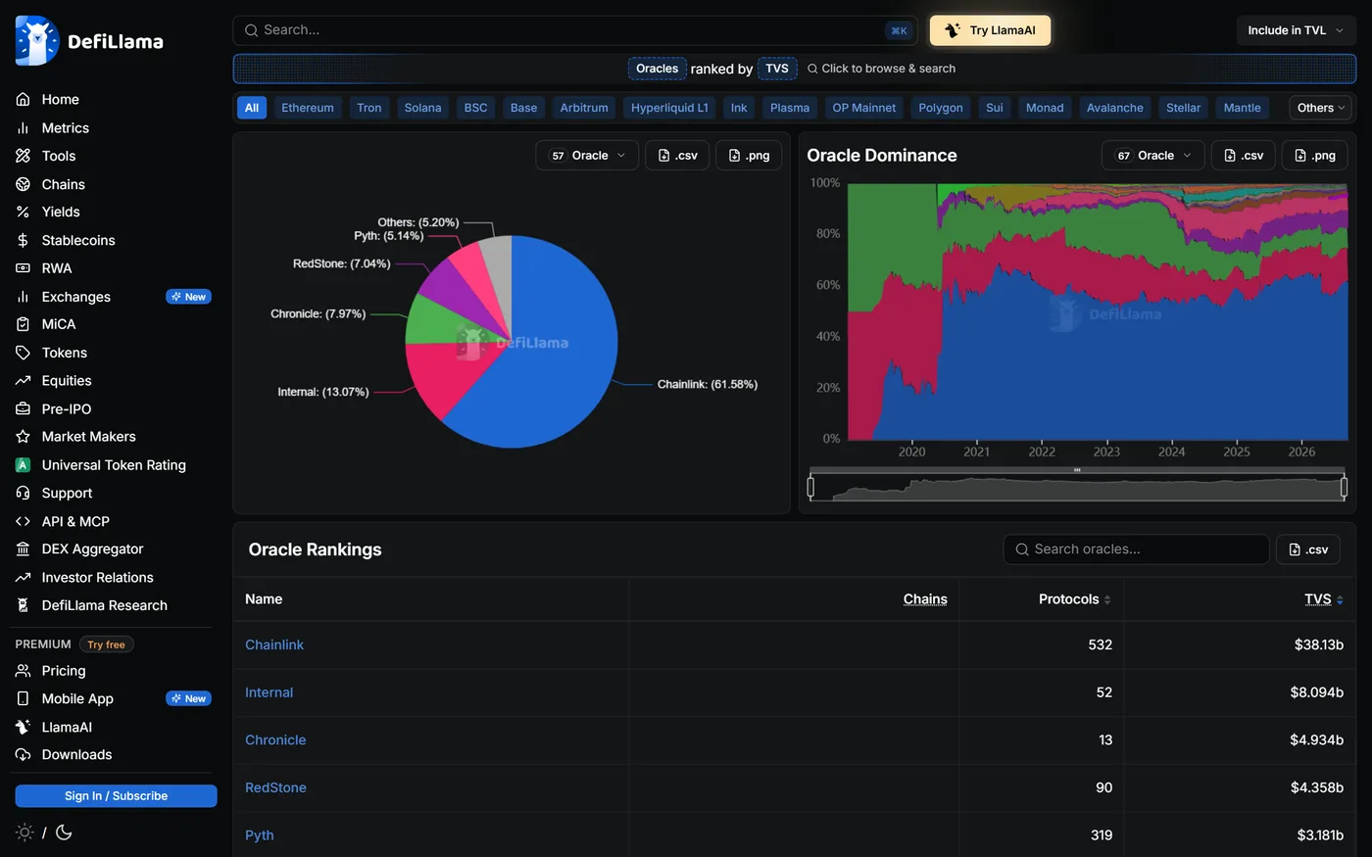Select the Solana chain tab
Image resolution: width=1372 pixels, height=857 pixels.
[x=422, y=108]
